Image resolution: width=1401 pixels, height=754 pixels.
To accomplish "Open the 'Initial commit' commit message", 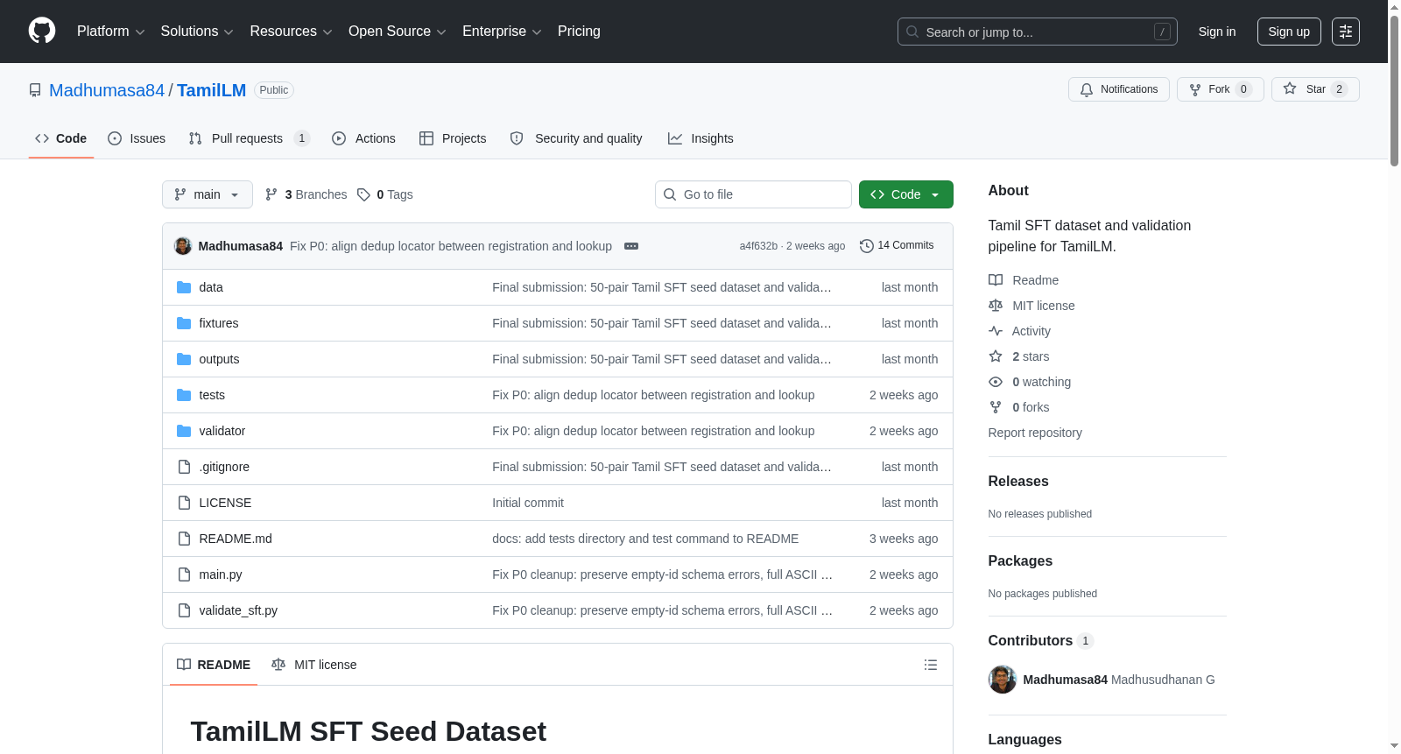I will pyautogui.click(x=528, y=503).
